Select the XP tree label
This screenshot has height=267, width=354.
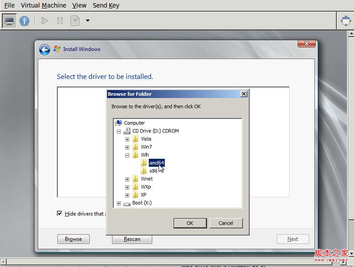pyautogui.click(x=143, y=195)
